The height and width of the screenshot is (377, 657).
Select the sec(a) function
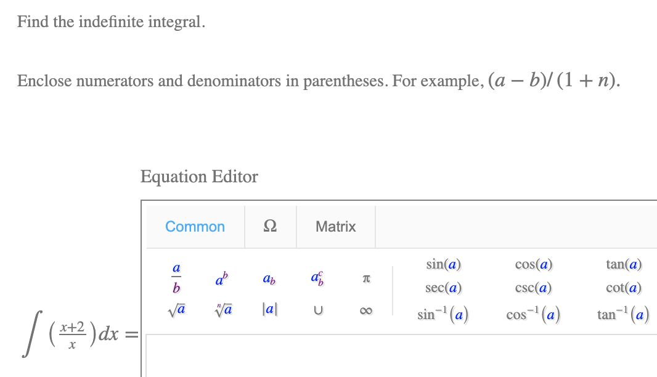pos(443,288)
